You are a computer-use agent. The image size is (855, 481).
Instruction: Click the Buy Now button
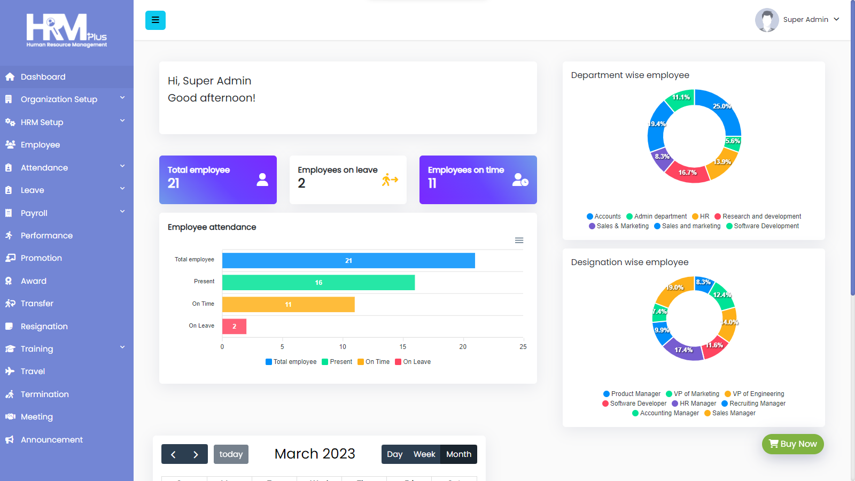coord(793,444)
